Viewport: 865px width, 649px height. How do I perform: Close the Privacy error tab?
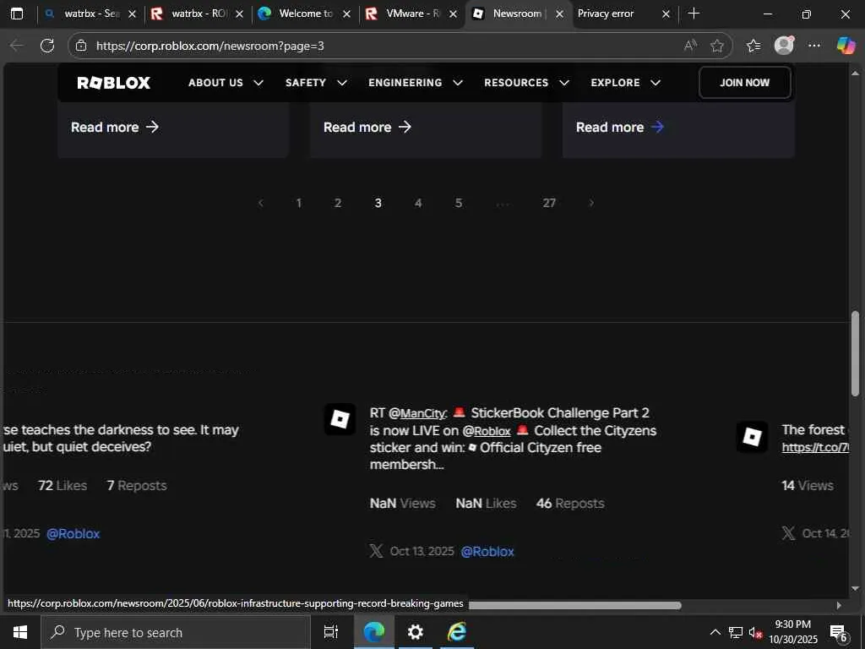click(666, 14)
